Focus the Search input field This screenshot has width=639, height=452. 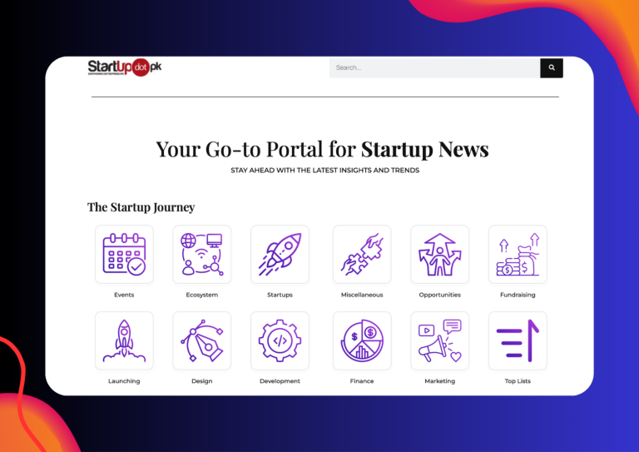pos(434,67)
